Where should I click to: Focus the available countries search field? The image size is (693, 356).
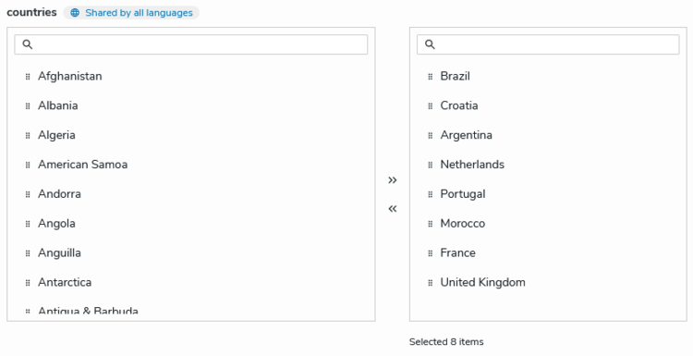[x=191, y=44]
